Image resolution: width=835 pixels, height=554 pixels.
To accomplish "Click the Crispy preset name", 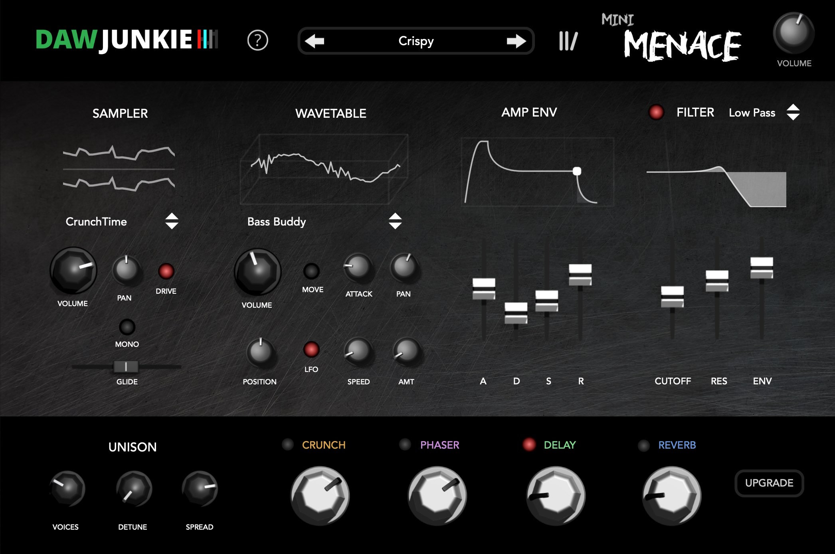I will 416,41.
